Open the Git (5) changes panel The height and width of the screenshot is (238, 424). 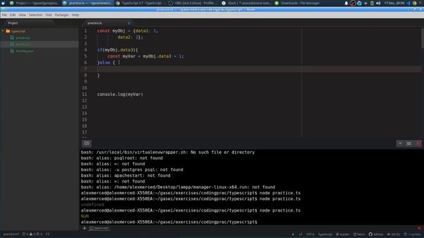[x=394, y=235]
